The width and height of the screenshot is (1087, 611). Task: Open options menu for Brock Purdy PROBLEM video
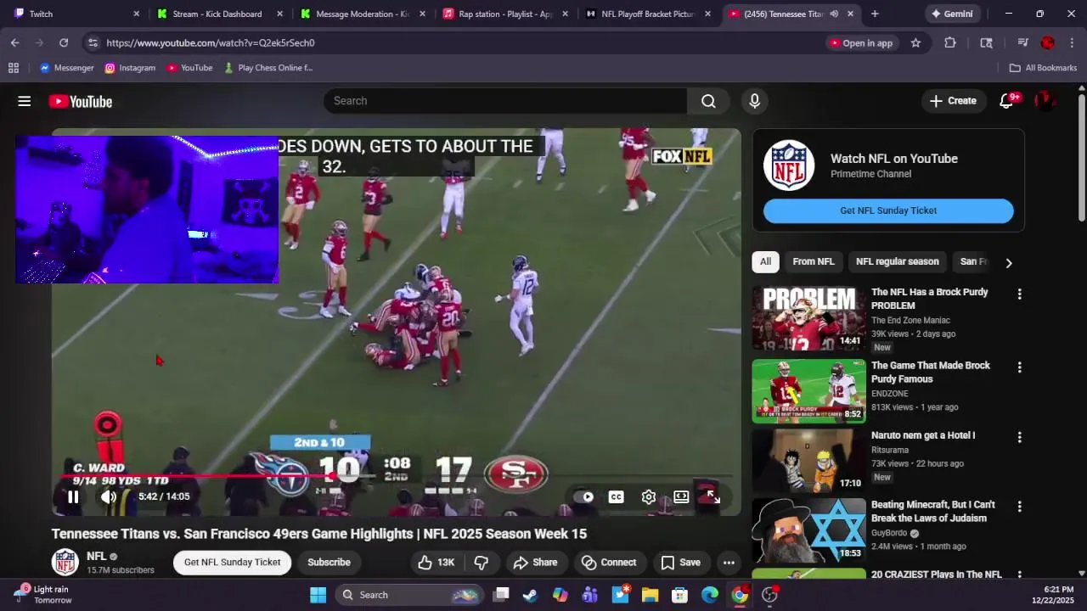1019,294
